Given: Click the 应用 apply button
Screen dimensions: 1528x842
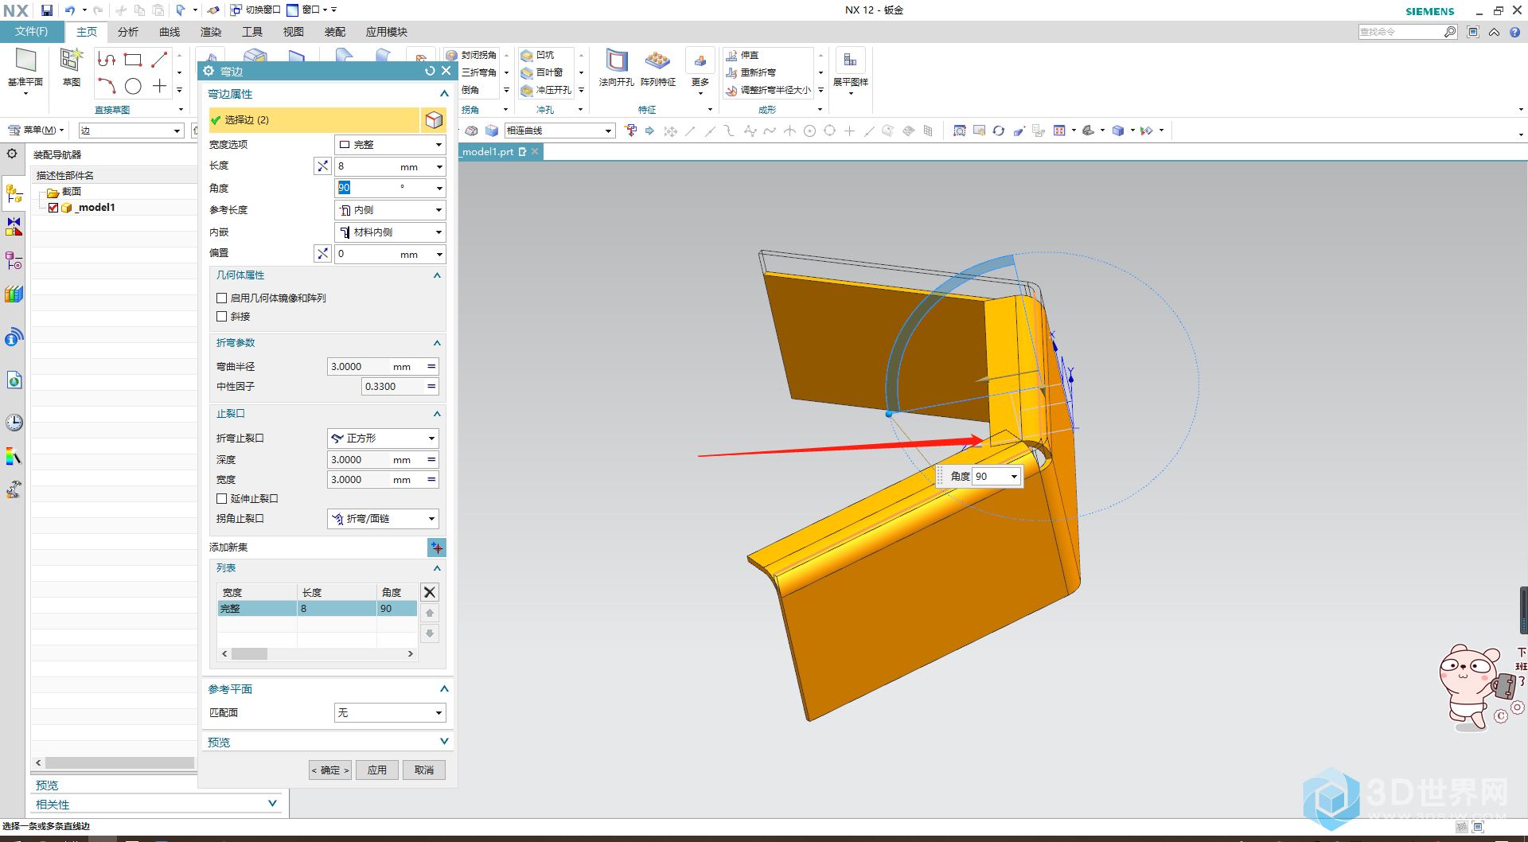Looking at the screenshot, I should (377, 770).
